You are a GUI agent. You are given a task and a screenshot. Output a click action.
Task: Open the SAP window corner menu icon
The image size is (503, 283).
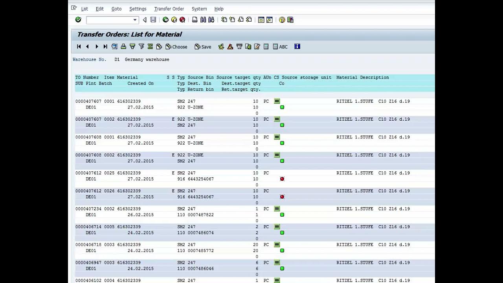coord(74,8)
